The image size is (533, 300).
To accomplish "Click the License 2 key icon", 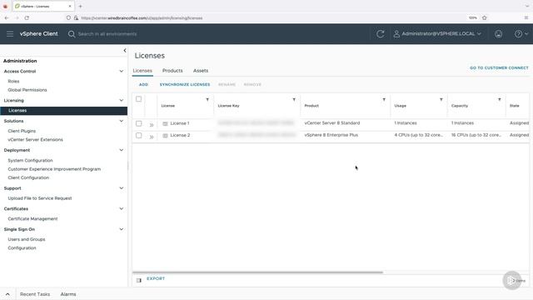I will pyautogui.click(x=165, y=135).
